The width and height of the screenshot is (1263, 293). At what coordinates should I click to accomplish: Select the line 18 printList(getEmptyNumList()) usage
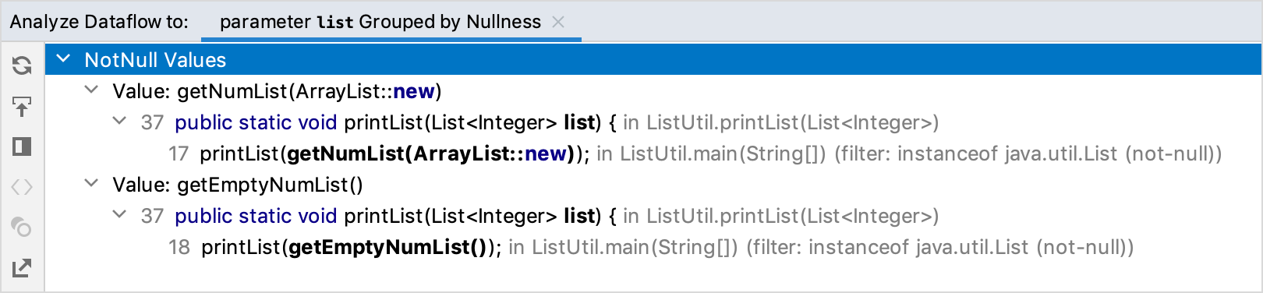[651, 247]
